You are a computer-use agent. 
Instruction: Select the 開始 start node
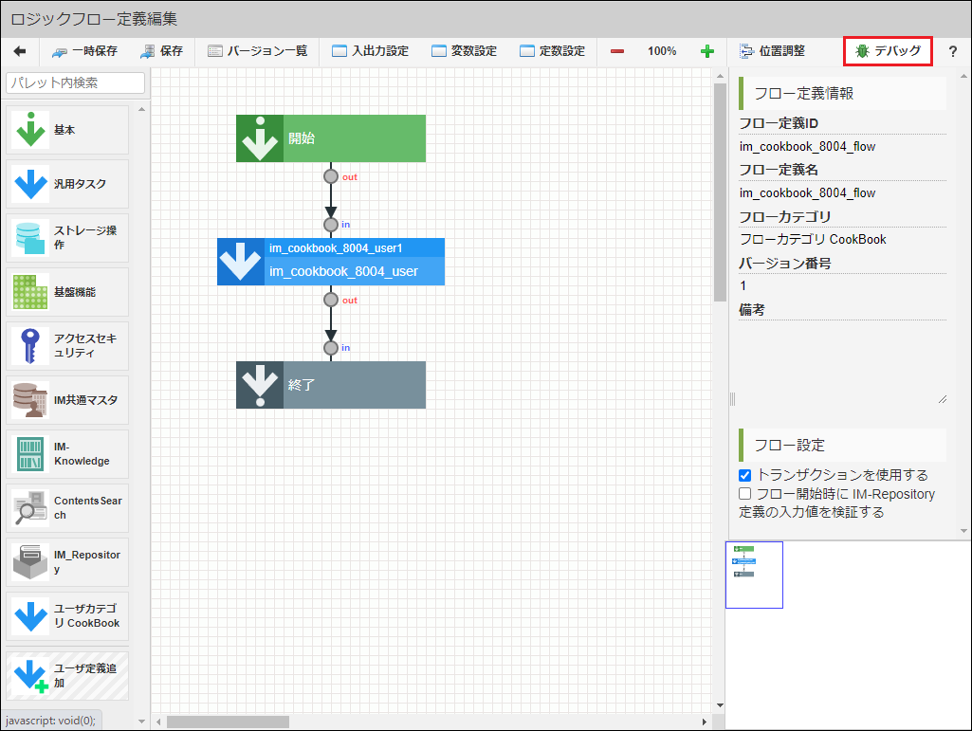(331, 138)
